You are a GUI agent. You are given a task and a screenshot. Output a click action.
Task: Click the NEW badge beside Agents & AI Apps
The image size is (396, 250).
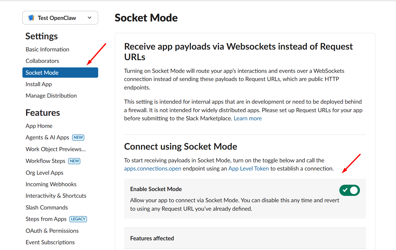(78, 138)
